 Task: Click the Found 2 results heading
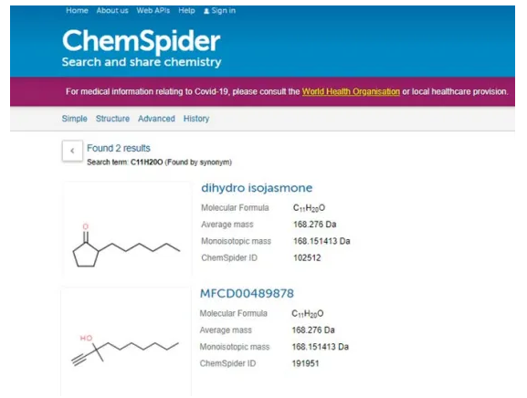point(119,148)
